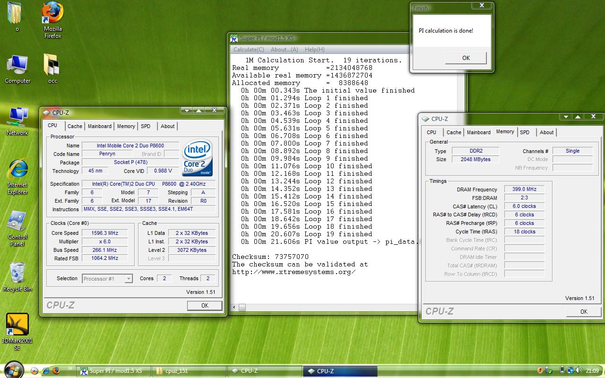This screenshot has height=378, width=605.
Task: Click the Cycle Time 18 clocks value
Action: tap(524, 232)
